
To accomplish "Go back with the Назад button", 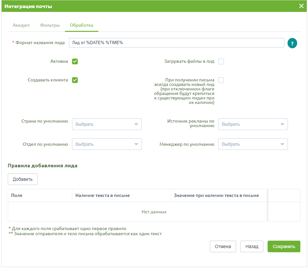I will 251,246.
